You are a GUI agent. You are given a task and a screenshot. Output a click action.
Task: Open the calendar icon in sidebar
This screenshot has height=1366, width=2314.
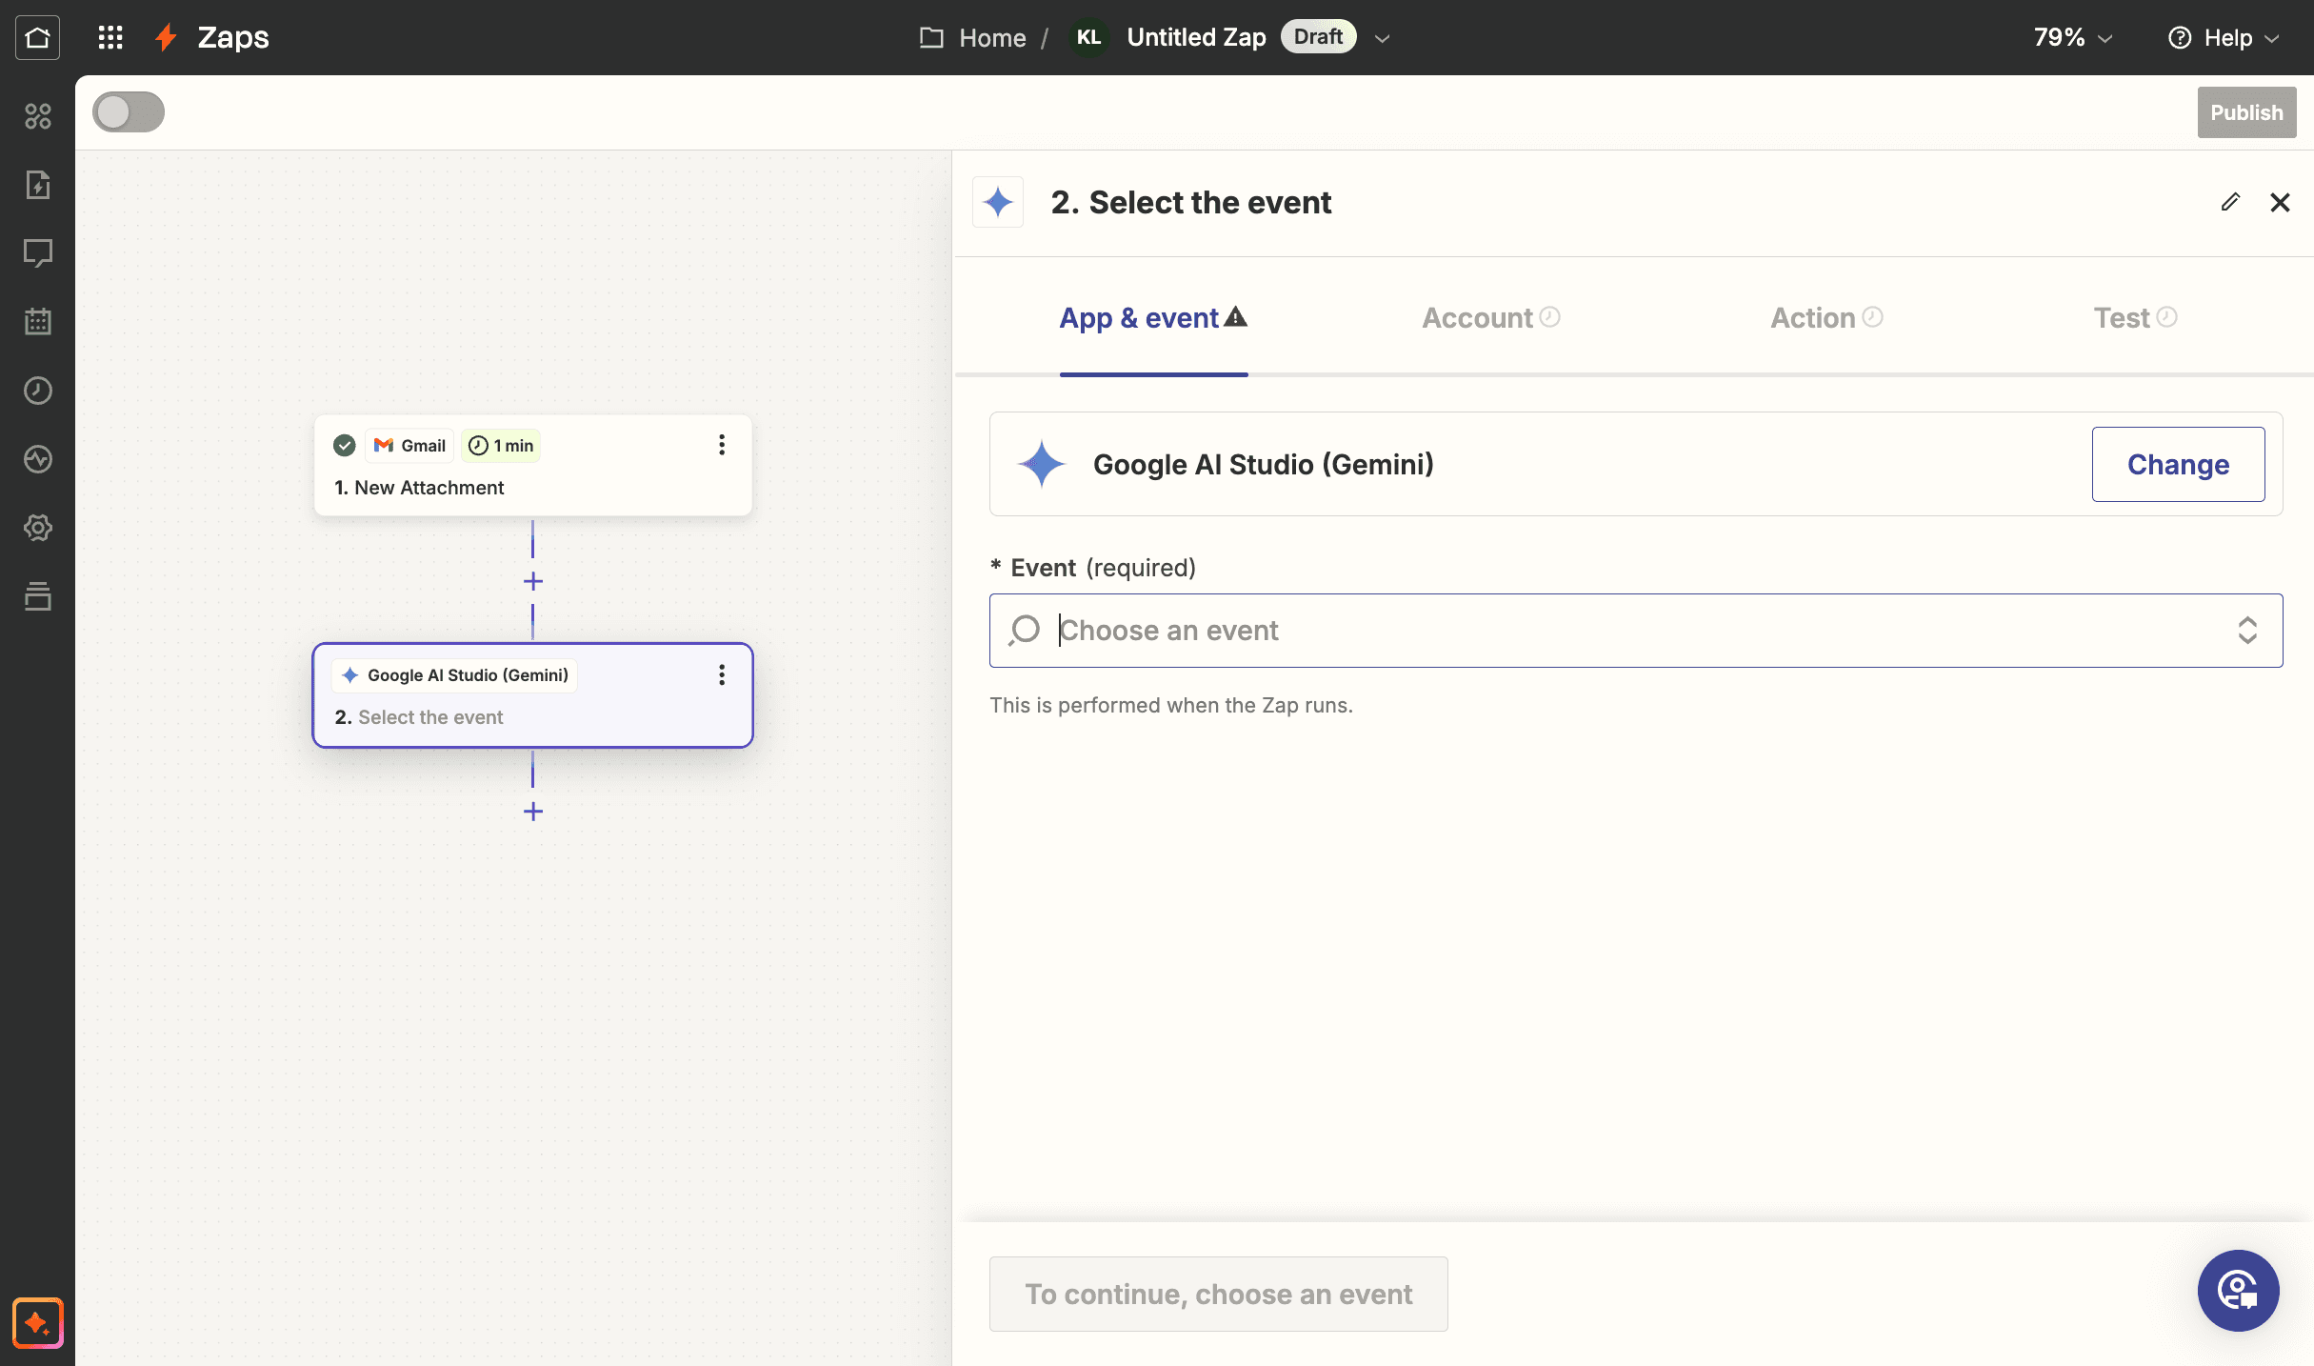coord(37,322)
